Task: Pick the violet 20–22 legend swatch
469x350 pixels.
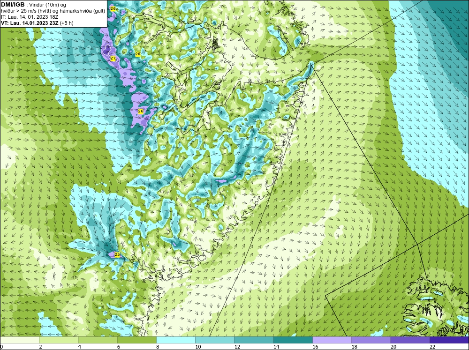Action: tap(410, 340)
